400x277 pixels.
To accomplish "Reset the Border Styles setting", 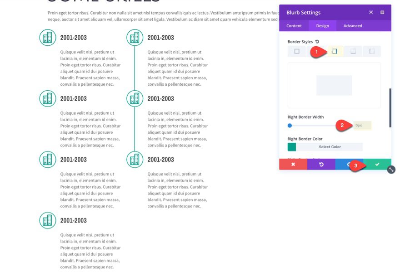I will (x=317, y=42).
